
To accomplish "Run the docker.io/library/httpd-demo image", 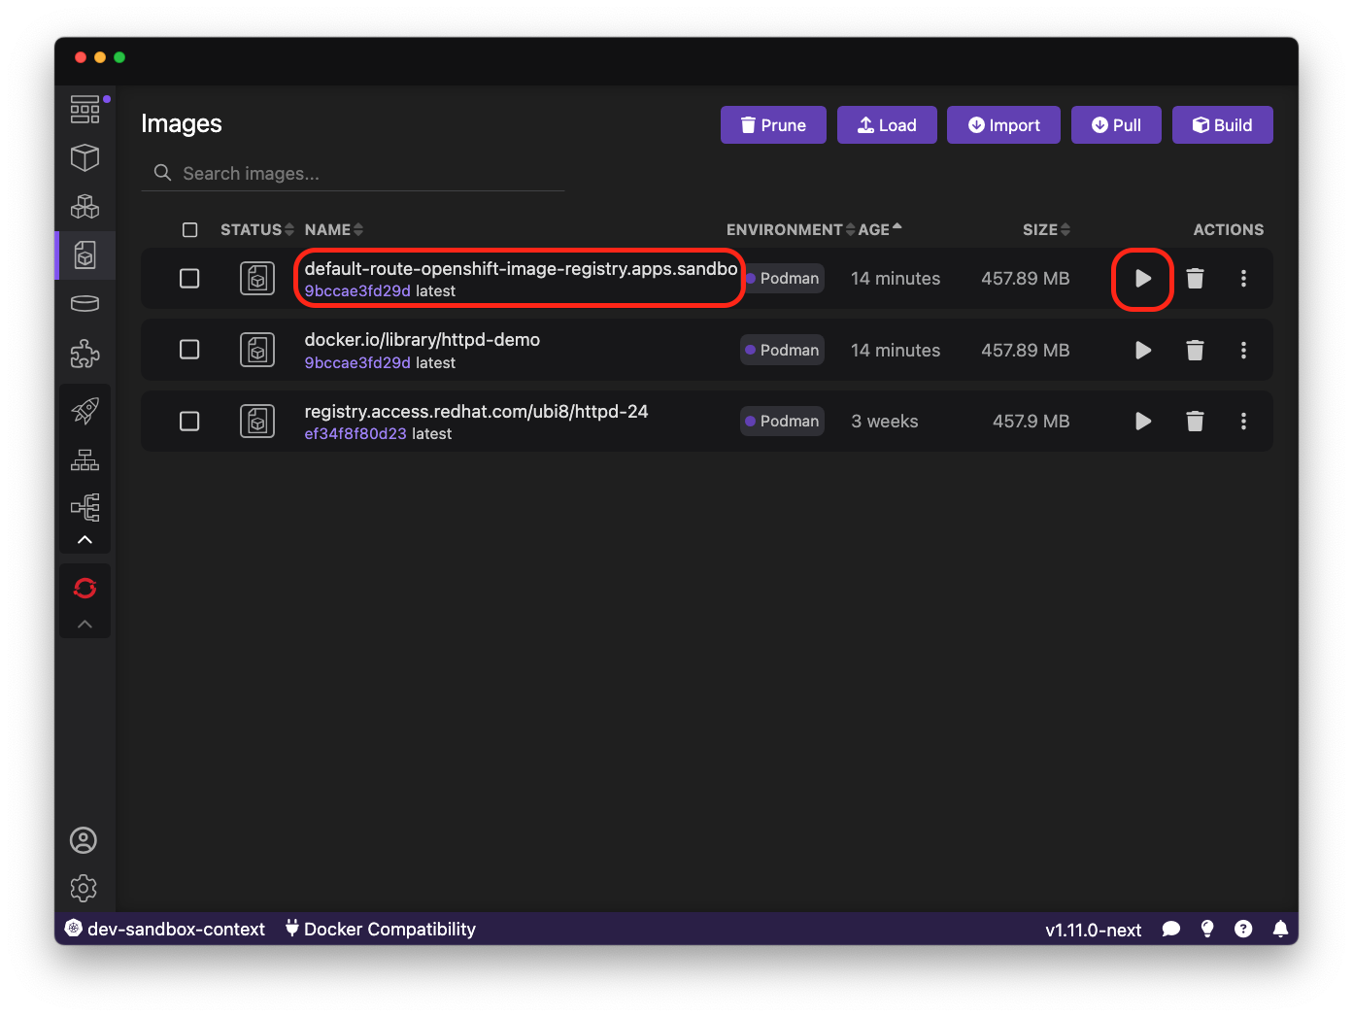I will [x=1143, y=351].
